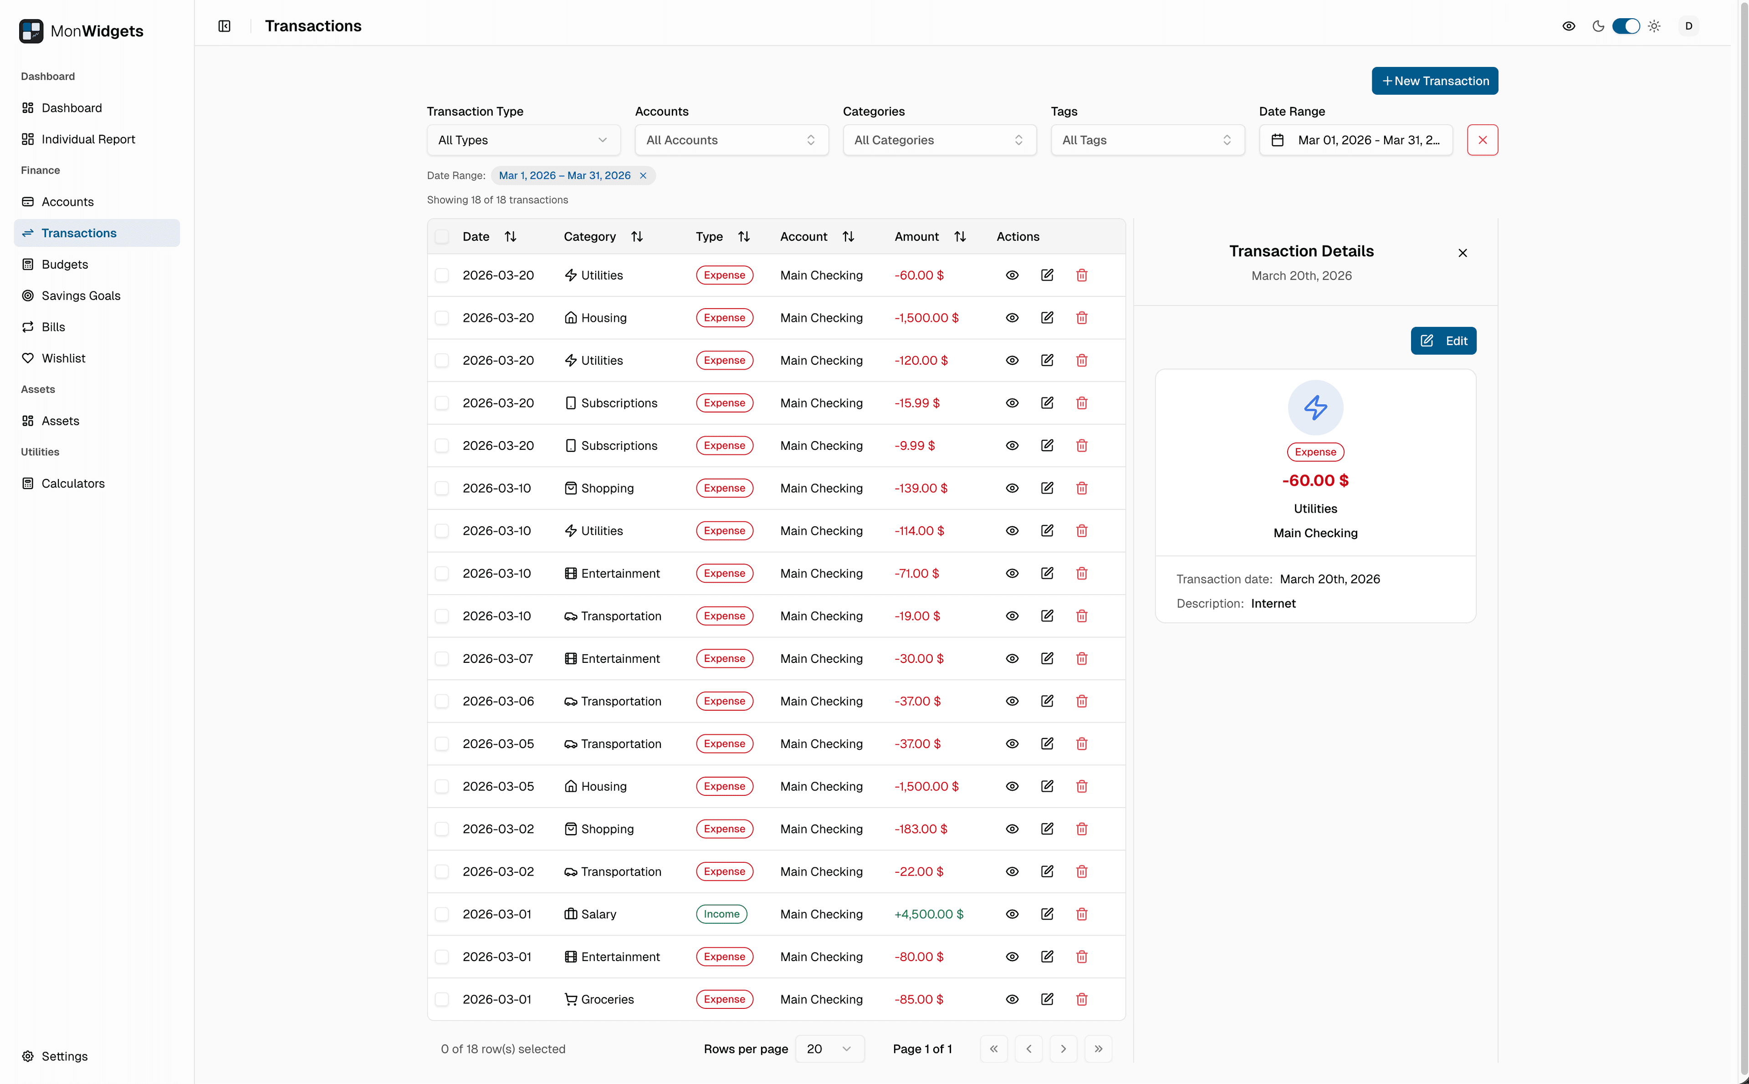The width and height of the screenshot is (1749, 1084).
Task: Go to last page button
Action: coord(1098,1049)
